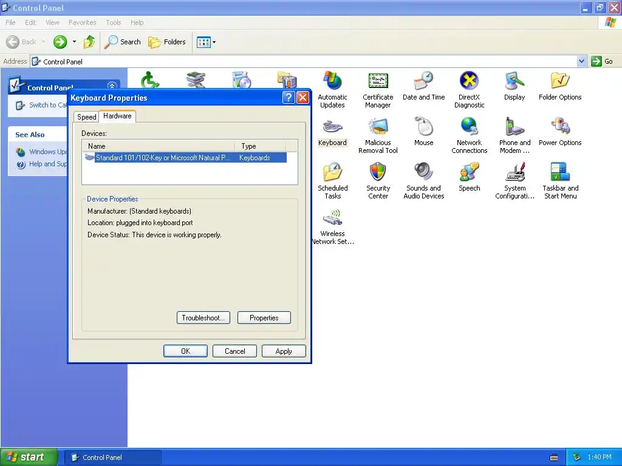The width and height of the screenshot is (622, 466).
Task: Click Switch to Category View link
Action: tap(47, 105)
